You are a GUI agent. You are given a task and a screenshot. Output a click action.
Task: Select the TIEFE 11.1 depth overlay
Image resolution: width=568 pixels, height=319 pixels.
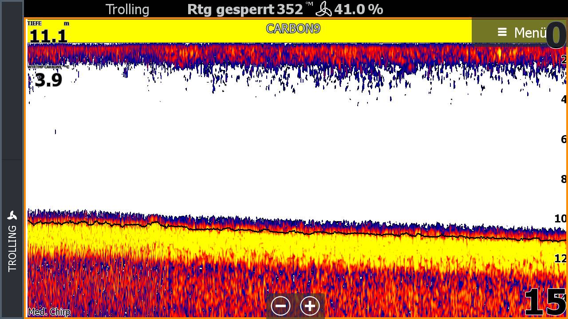48,33
